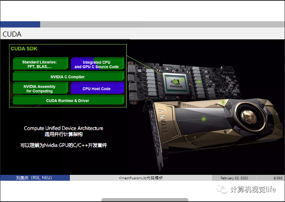Click the GPU cooler fan
Image resolution: width=285 pixels, height=202 pixels.
[x=250, y=116]
